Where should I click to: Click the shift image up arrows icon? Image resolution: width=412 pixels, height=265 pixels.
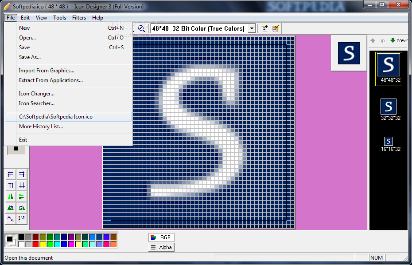tap(11, 185)
